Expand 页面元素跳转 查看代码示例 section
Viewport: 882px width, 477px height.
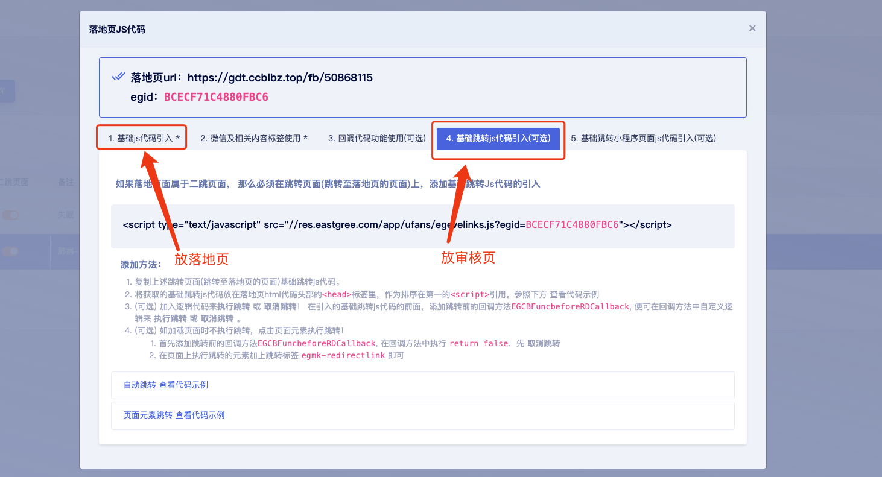tap(174, 415)
